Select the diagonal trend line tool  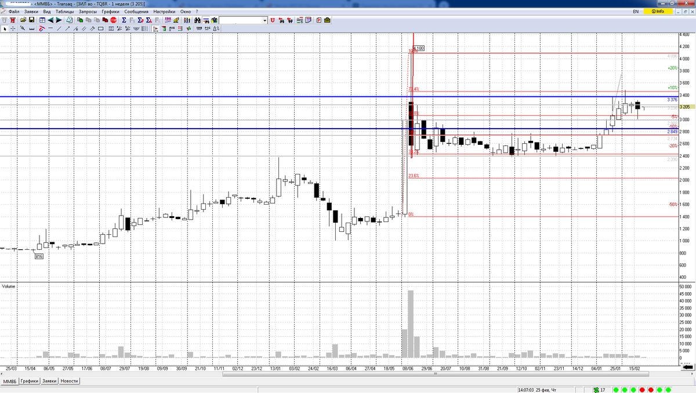(x=59, y=28)
